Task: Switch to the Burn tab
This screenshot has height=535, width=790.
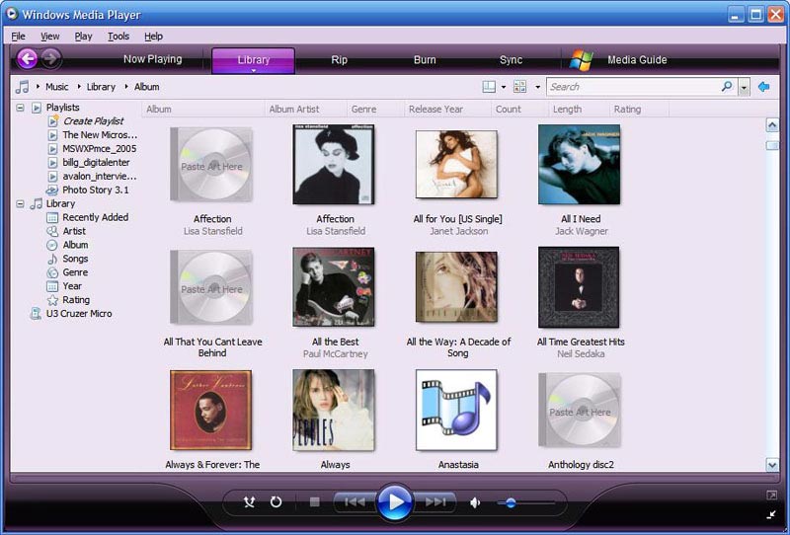Action: click(x=425, y=60)
